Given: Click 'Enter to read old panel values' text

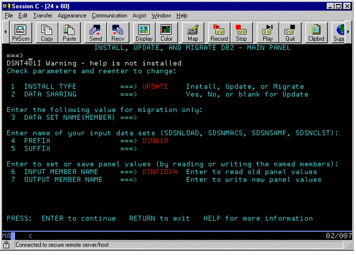Looking at the screenshot, I should 251,172.
